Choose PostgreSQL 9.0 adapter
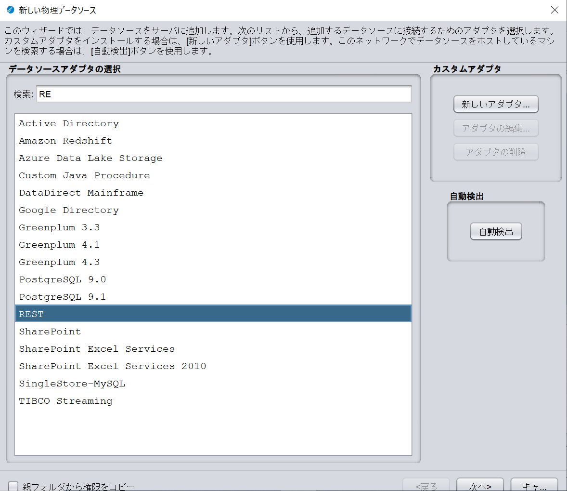Image resolution: width=567 pixels, height=491 pixels. coord(213,280)
